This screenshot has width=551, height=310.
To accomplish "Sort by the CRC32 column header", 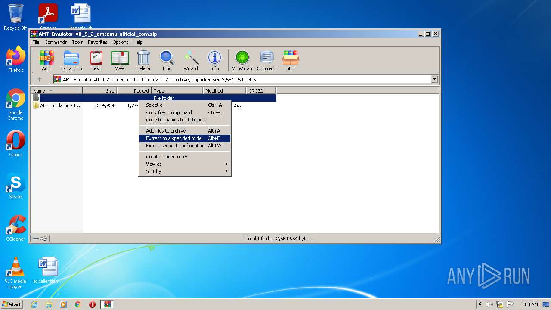I will click(261, 91).
